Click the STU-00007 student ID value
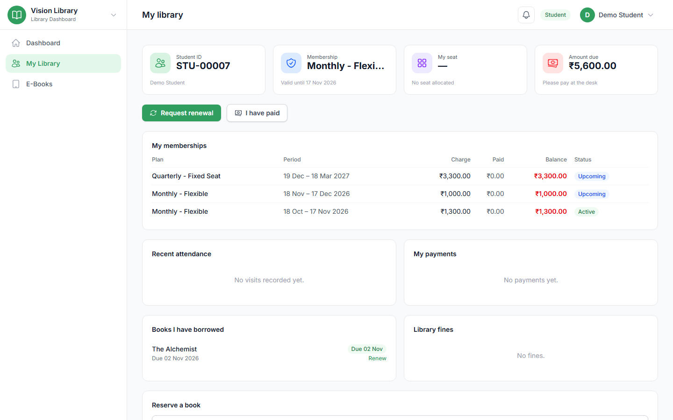This screenshot has width=673, height=420. tap(203, 66)
